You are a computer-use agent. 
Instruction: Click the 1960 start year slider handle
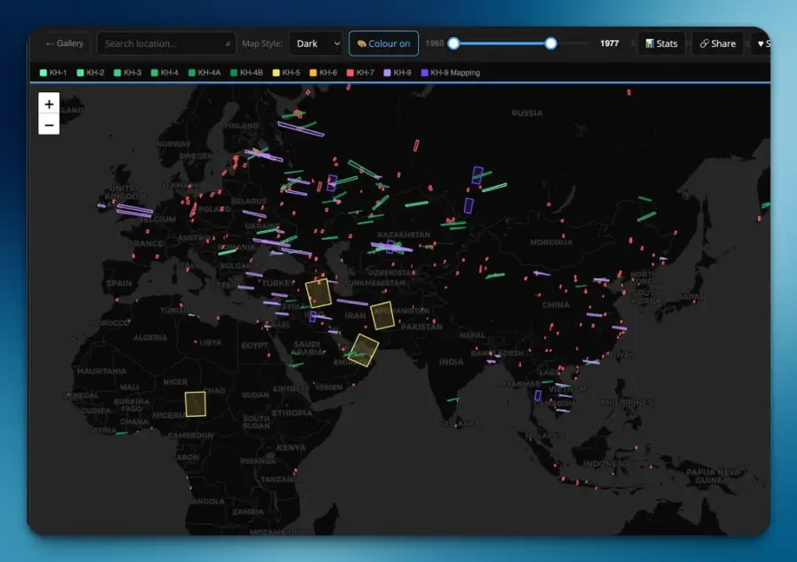coord(454,43)
